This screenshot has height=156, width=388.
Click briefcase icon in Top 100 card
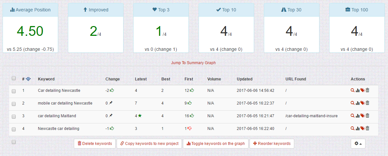pos(348,10)
